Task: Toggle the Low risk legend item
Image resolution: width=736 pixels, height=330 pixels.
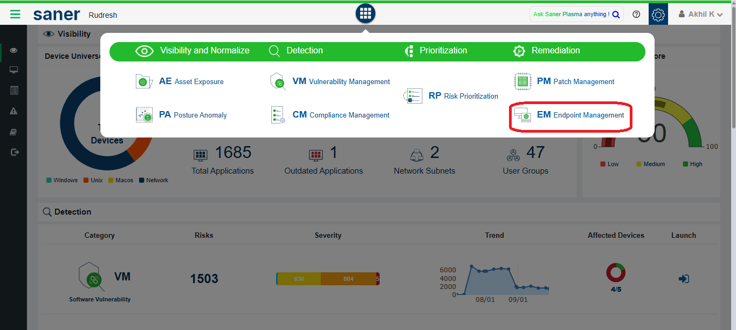Action: pyautogui.click(x=609, y=164)
